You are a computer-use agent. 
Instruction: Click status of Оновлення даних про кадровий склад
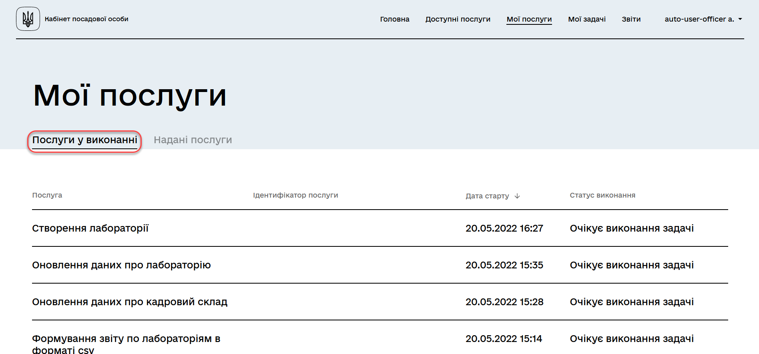[x=632, y=302]
